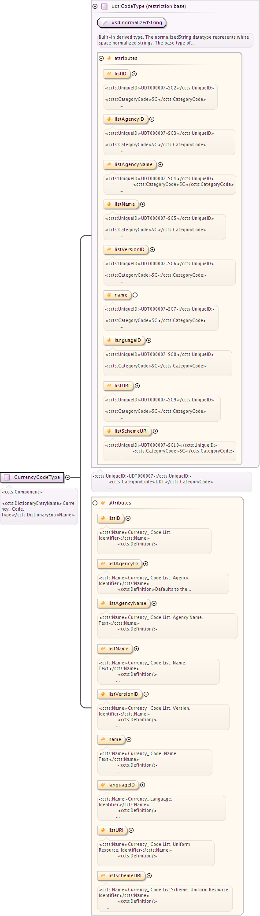Select the xsd:normalizedString type box
Viewport: 260px width, 916px height.
click(x=132, y=23)
